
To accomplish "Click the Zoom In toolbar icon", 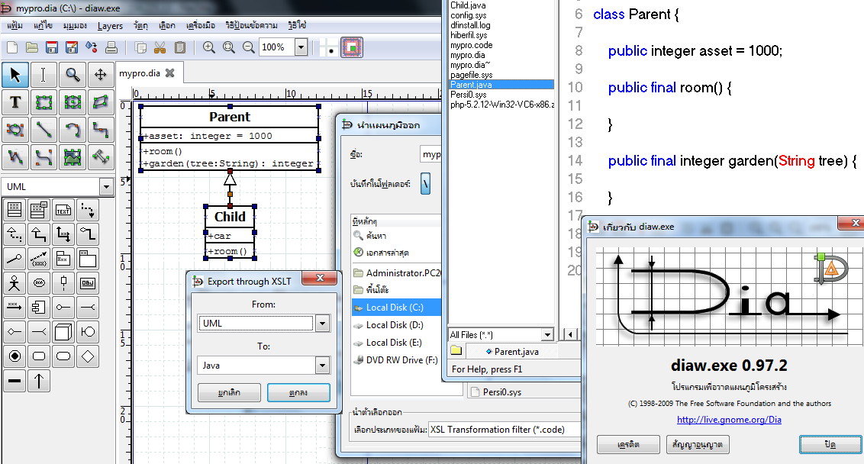I will [x=209, y=47].
